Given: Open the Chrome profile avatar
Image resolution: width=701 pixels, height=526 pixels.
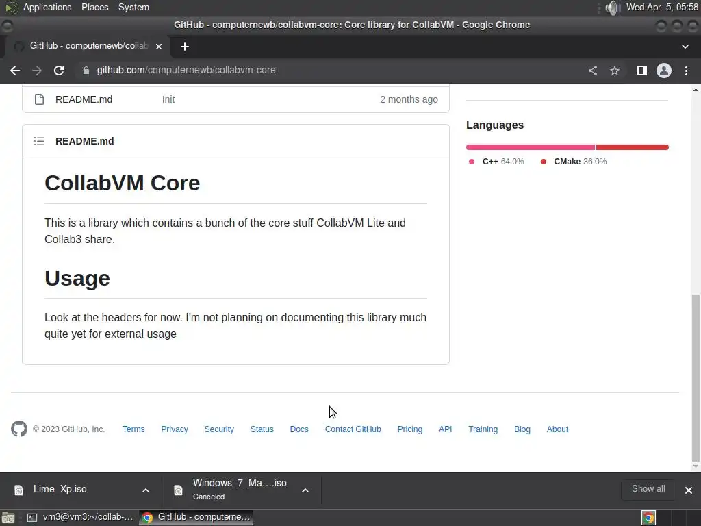Looking at the screenshot, I should tap(664, 71).
